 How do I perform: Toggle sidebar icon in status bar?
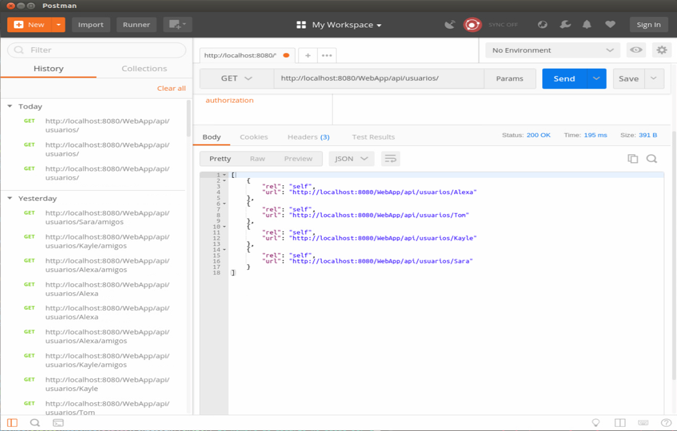[12, 423]
